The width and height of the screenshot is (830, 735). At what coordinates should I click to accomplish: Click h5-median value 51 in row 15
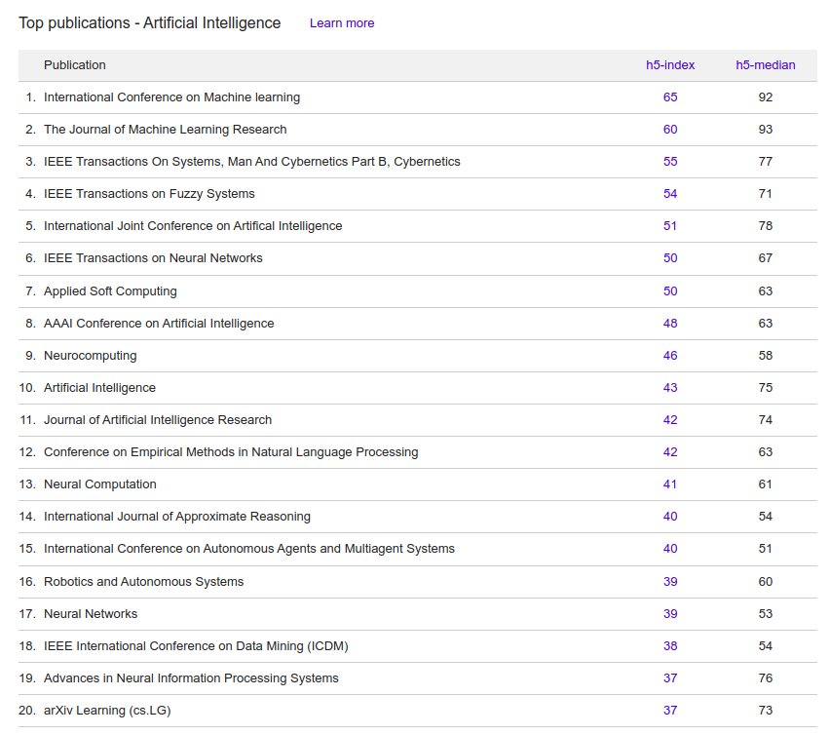(766, 549)
